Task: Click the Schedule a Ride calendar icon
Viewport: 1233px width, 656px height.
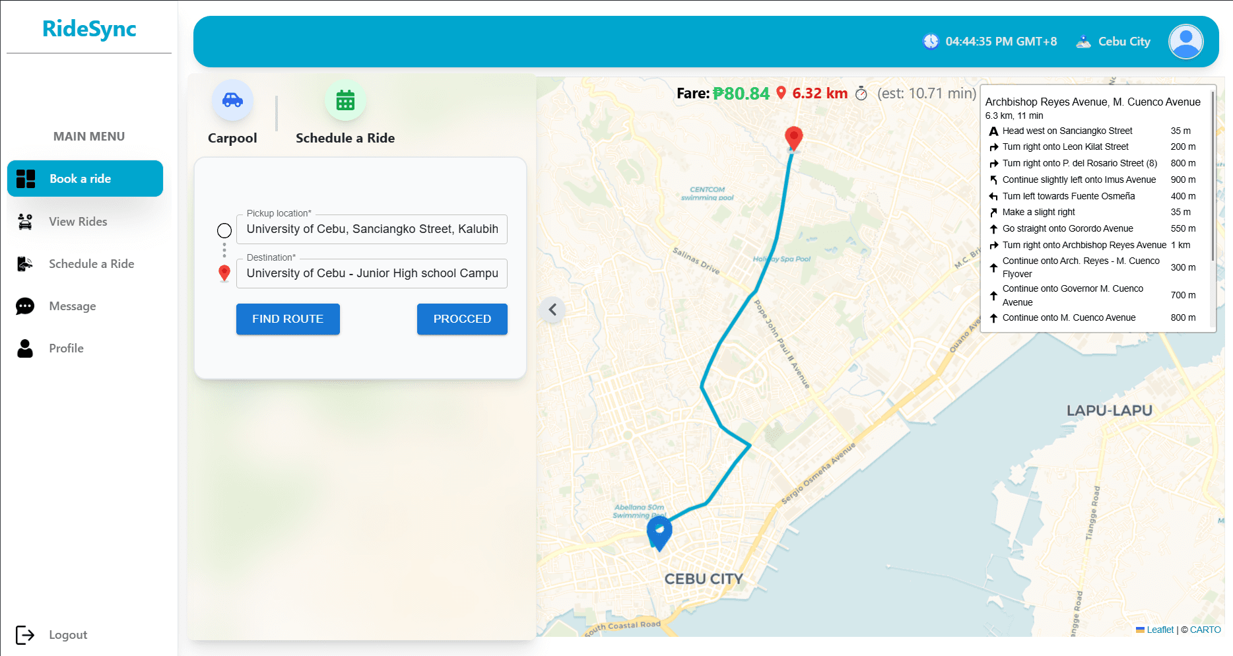Action: pos(345,100)
